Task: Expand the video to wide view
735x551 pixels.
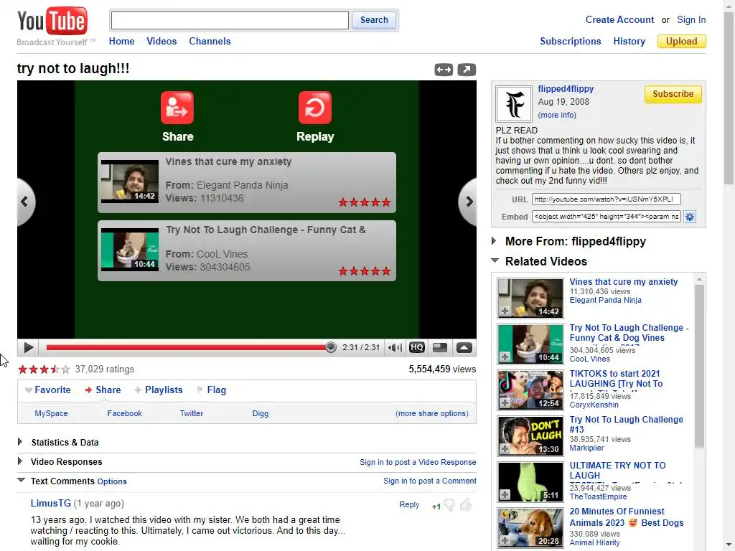Action: click(444, 70)
